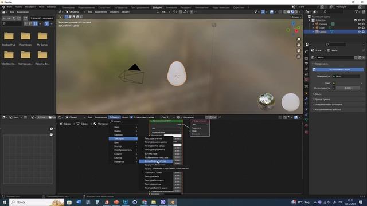This screenshot has width=367, height=206.
Task: Click the Цвет socket dot in World
Action: [x=334, y=83]
